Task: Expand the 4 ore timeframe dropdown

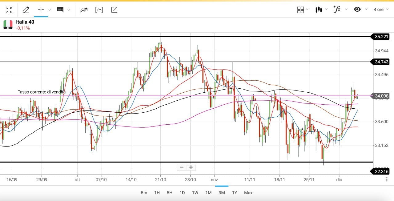Action: click(x=381, y=10)
